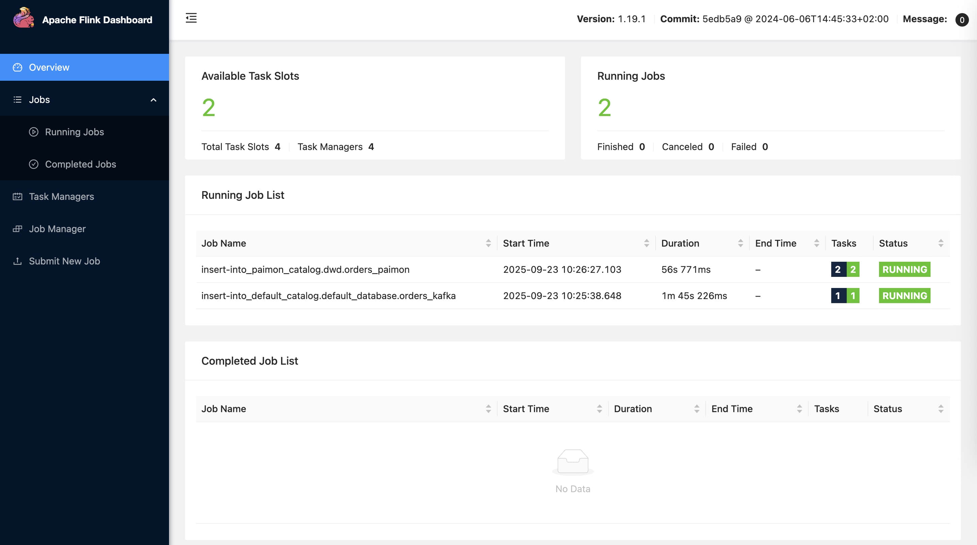
Task: Open Task Managers menu item
Action: [62, 196]
